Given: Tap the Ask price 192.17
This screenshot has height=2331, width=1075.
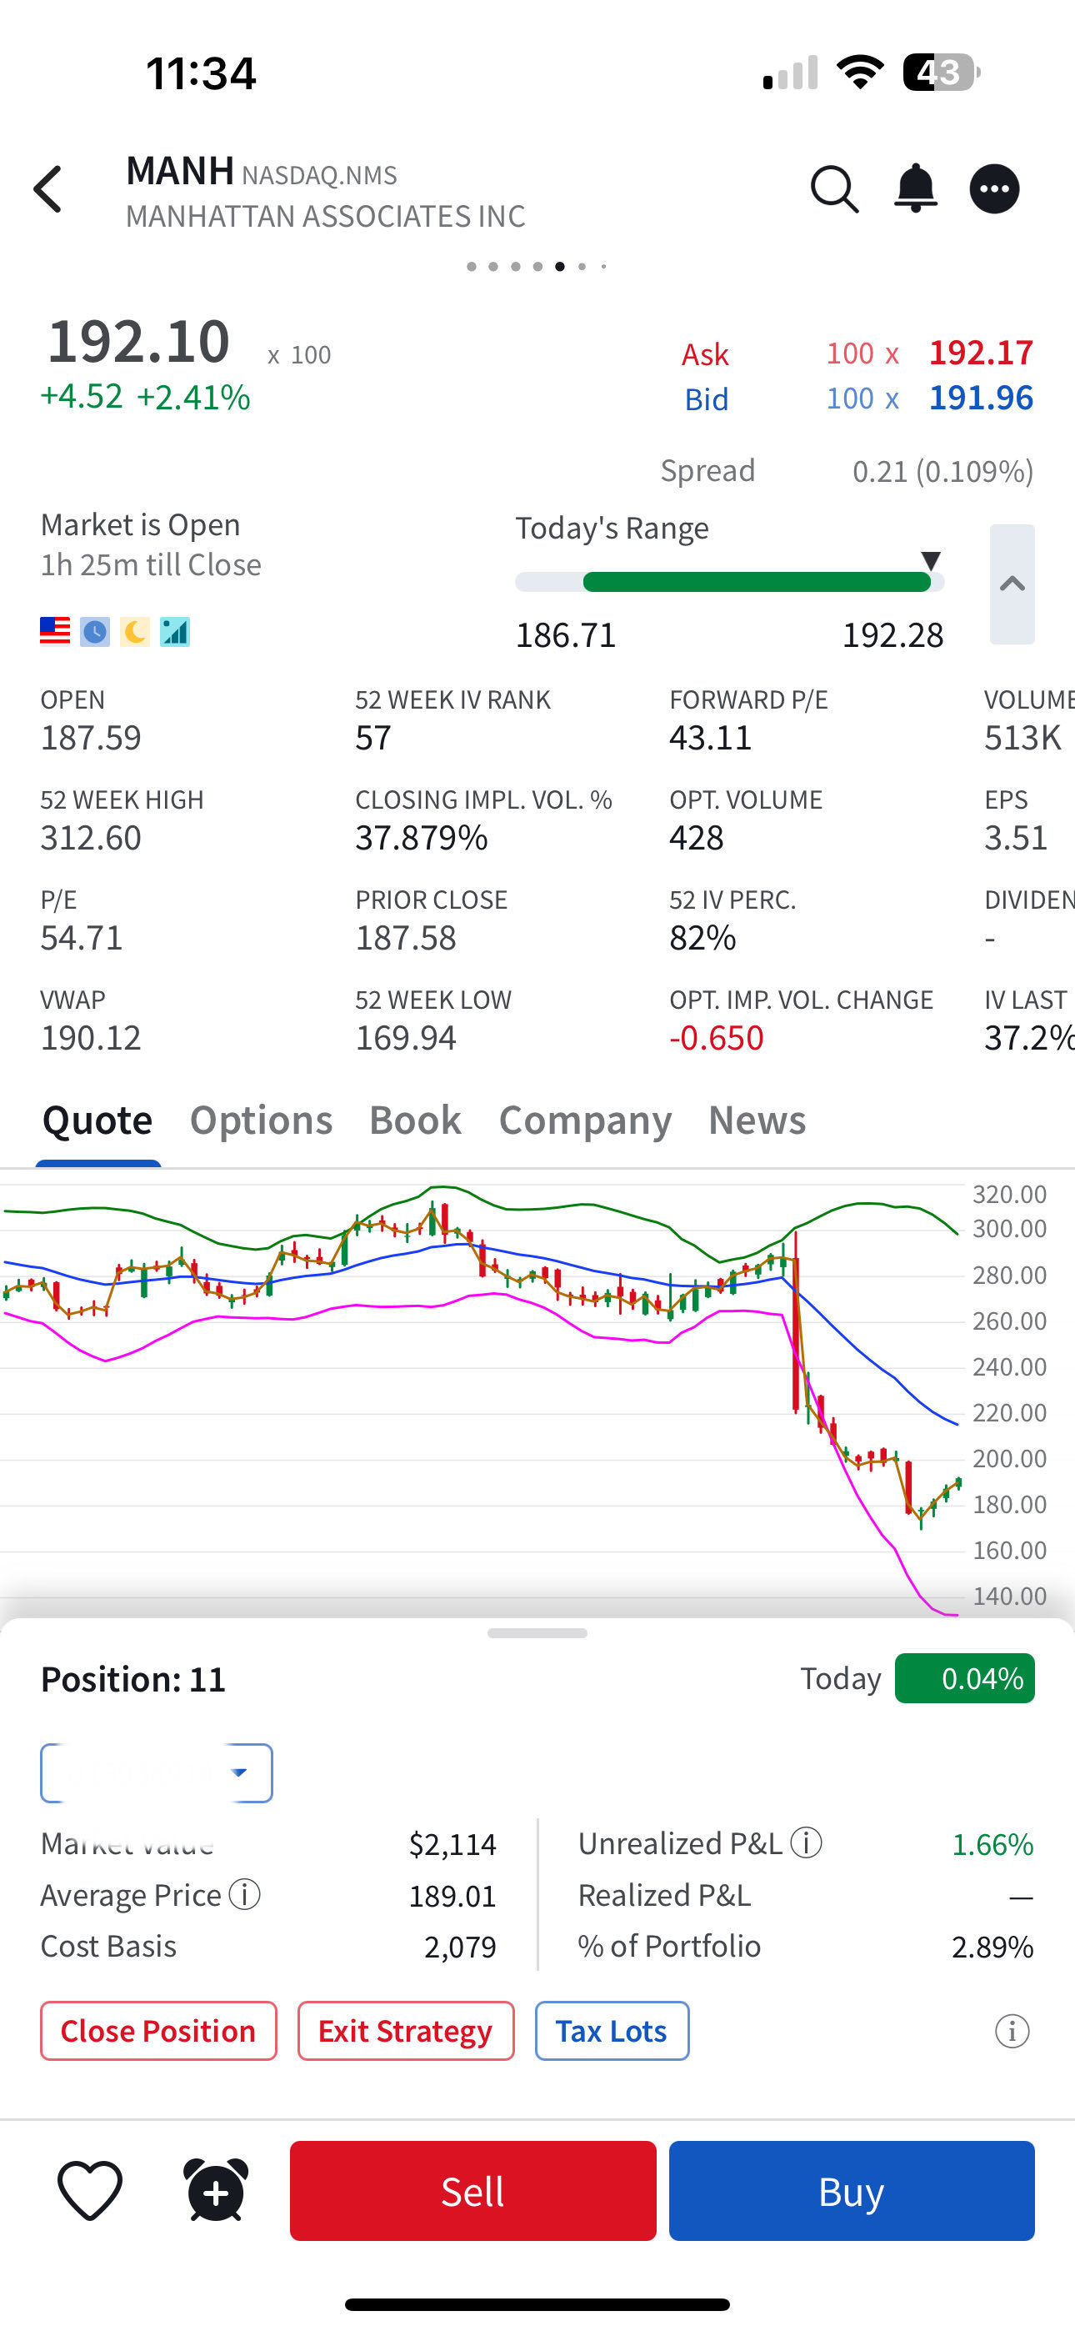Looking at the screenshot, I should coord(981,353).
